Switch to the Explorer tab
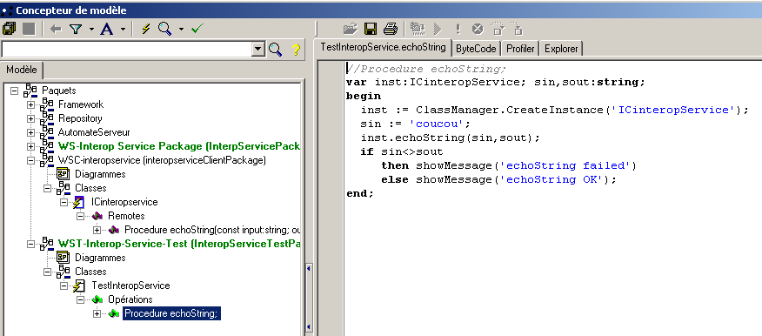762x336 pixels. (x=561, y=49)
